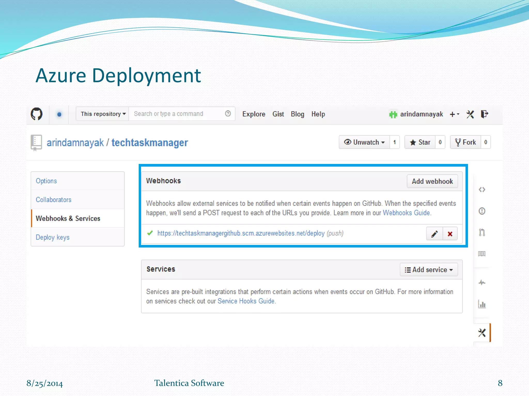Screen dimensions: 529x396
Task: Click the arindamnayak owner link in the repository title
Action: click(75, 143)
